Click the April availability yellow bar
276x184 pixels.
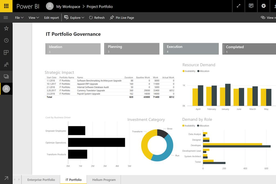195,97
